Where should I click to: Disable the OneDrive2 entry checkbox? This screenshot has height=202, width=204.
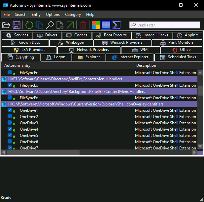coord(10,116)
